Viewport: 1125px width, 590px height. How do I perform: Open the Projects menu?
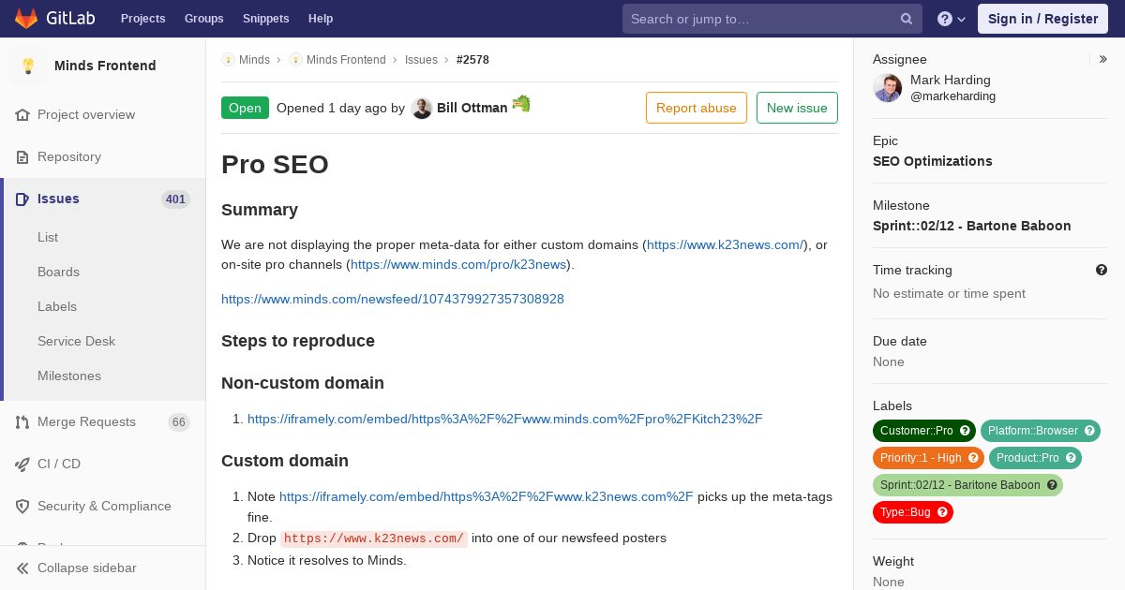(x=142, y=19)
